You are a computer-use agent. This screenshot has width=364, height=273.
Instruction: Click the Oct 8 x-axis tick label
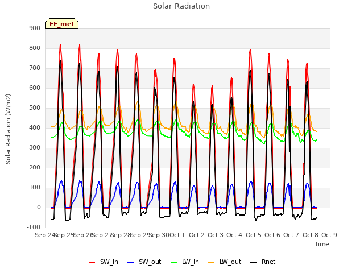(311, 235)
